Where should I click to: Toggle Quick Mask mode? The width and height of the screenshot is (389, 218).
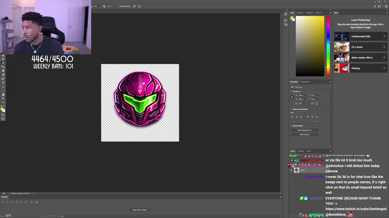click(x=3, y=114)
